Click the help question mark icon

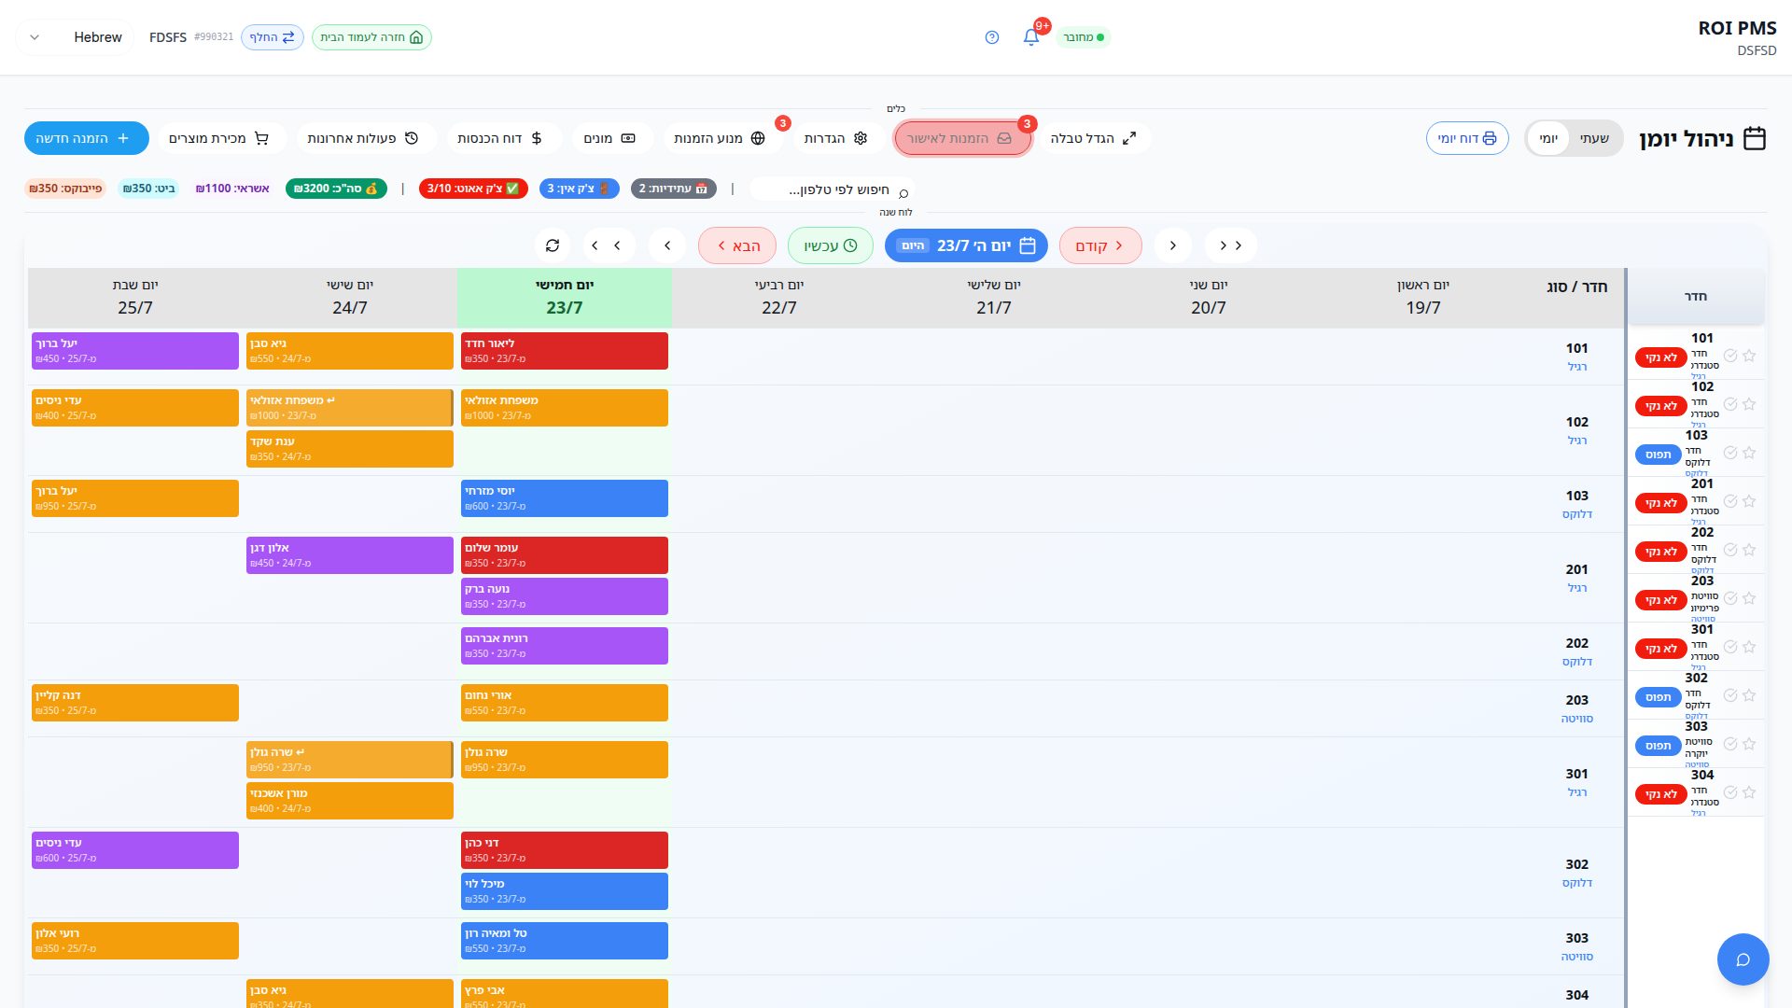(x=992, y=37)
